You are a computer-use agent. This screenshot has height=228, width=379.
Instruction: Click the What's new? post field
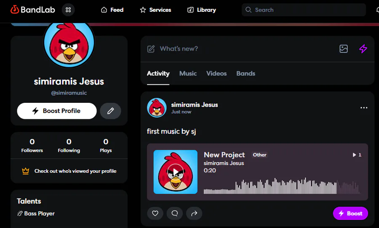179,49
